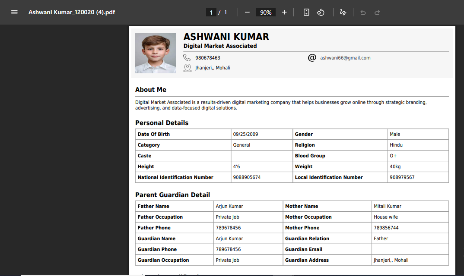This screenshot has height=276, width=464.
Task: Click the zoom out minus button
Action: click(247, 12)
